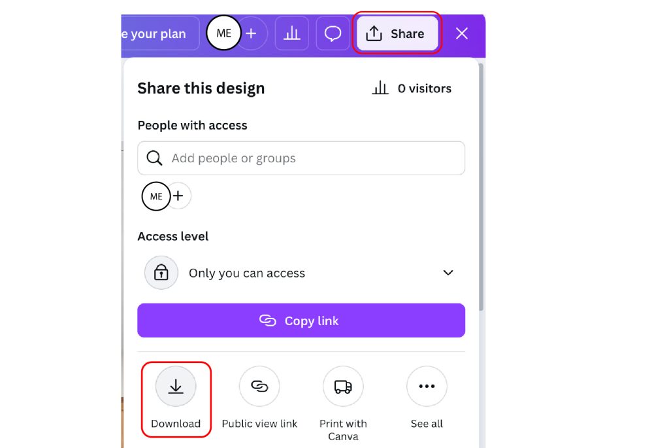Click the plus icon beside the header ME avatar

252,33
